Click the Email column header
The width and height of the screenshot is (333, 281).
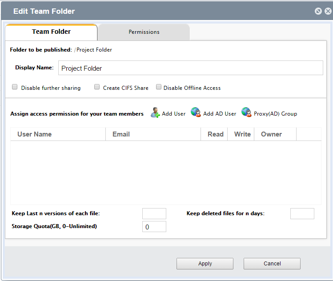coord(121,134)
